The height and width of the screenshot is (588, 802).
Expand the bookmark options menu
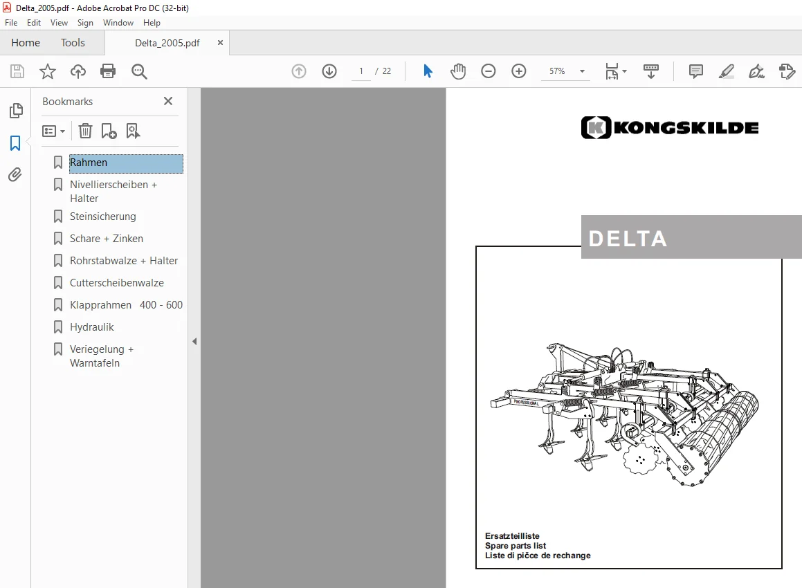[54, 131]
